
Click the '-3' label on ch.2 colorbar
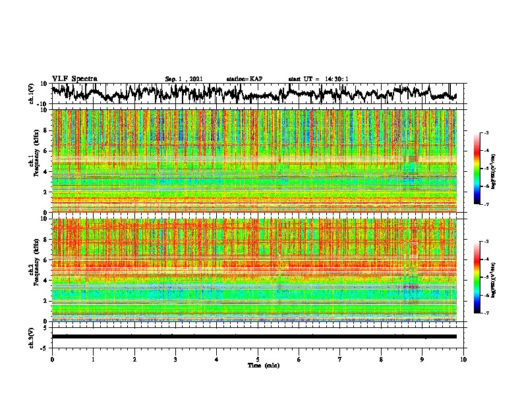point(486,242)
